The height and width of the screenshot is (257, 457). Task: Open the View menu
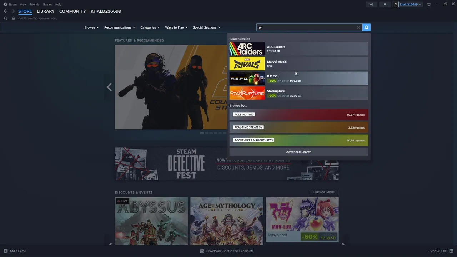23,4
